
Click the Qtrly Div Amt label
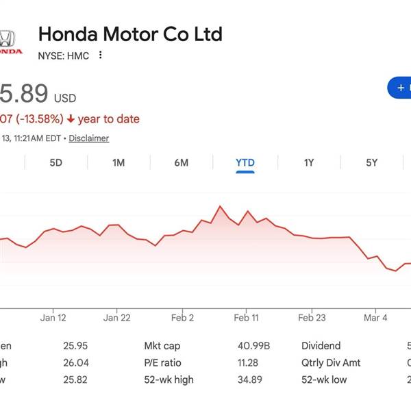(x=331, y=363)
